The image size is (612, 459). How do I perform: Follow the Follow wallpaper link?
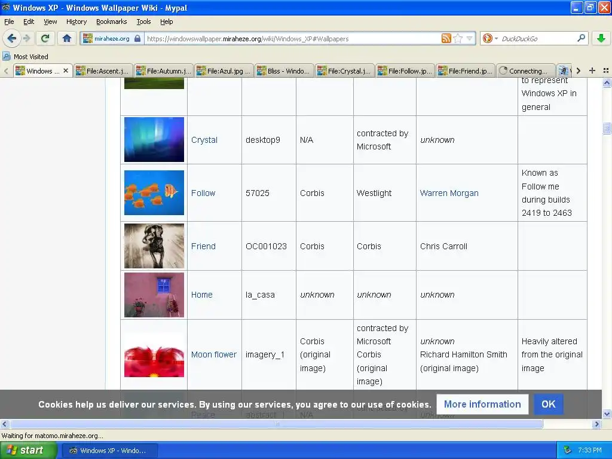(203, 193)
